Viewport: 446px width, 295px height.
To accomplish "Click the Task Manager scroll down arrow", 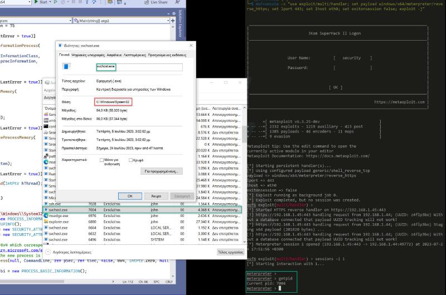I will coord(244,242).
